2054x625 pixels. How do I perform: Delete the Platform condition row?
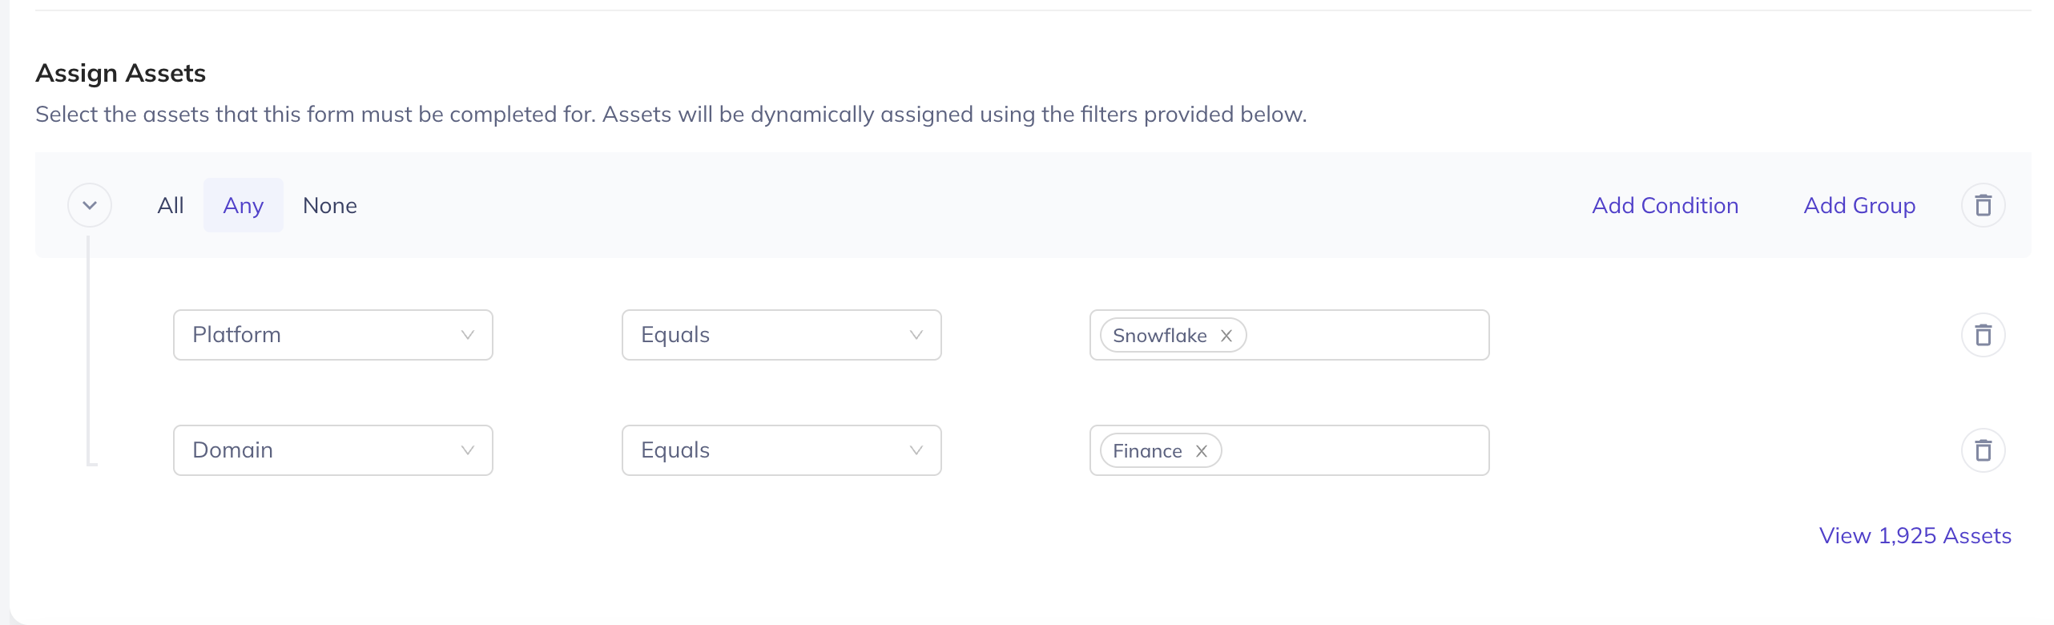coord(1983,335)
